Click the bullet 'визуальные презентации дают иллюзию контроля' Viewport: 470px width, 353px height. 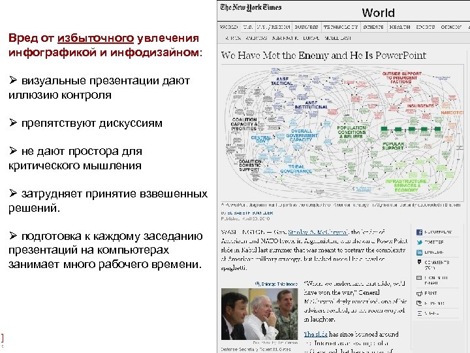pyautogui.click(x=99, y=88)
